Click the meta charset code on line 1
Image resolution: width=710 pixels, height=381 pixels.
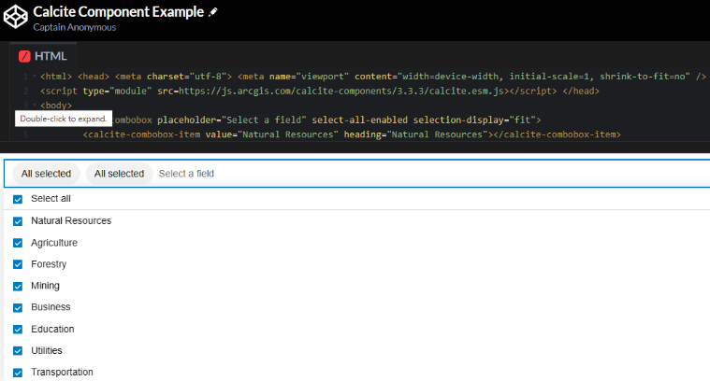coord(173,77)
